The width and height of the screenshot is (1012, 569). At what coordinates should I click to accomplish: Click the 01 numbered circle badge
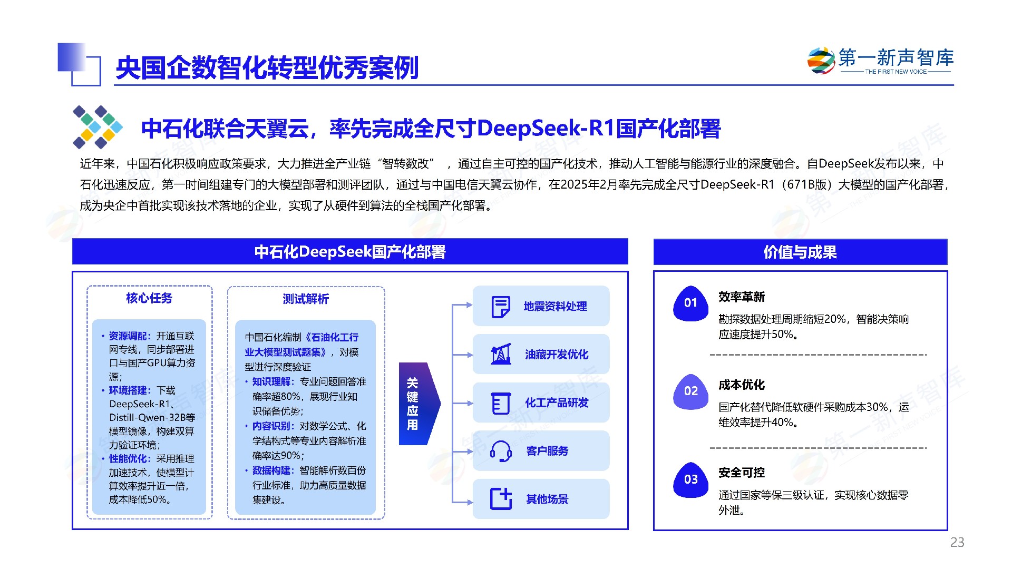click(690, 303)
